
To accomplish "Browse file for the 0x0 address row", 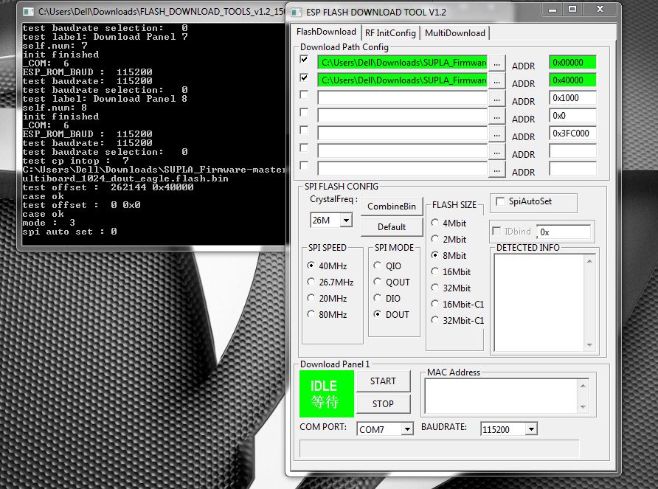I will click(497, 117).
